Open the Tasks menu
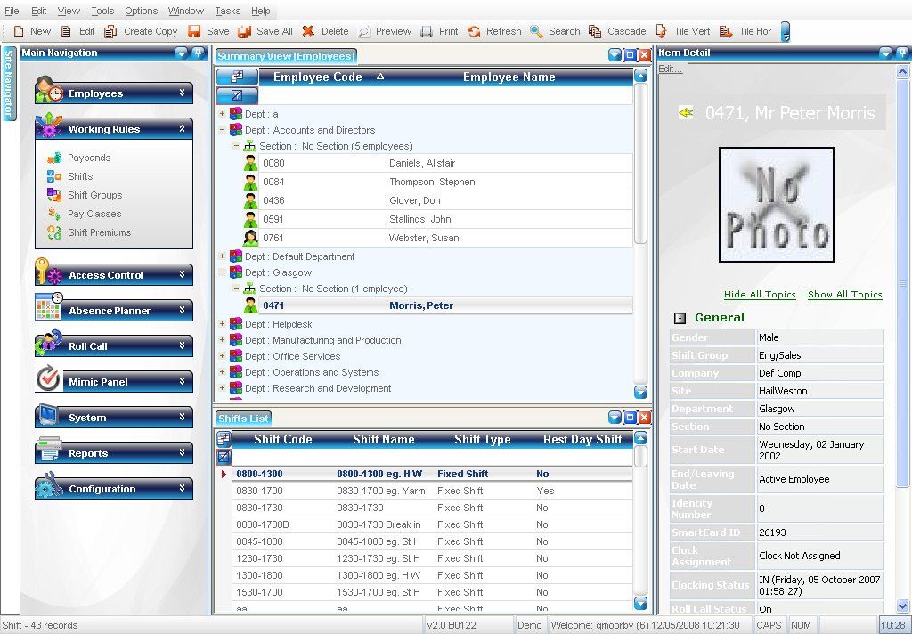Image resolution: width=912 pixels, height=634 pixels. pyautogui.click(x=227, y=11)
